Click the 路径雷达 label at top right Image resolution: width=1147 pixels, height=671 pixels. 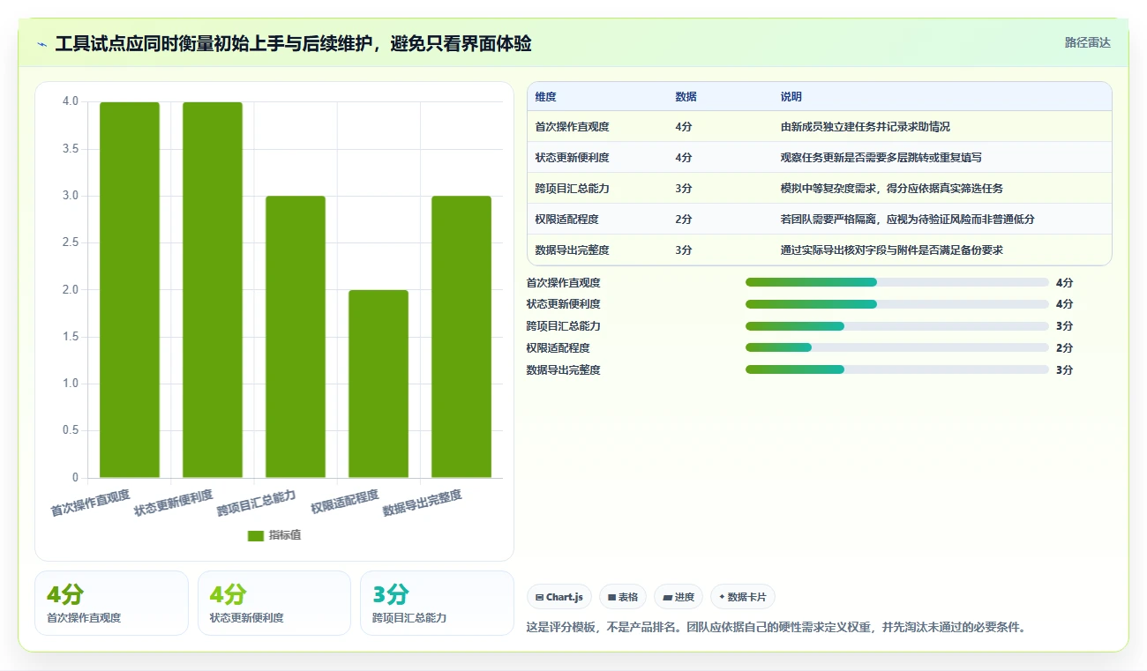(x=1087, y=42)
